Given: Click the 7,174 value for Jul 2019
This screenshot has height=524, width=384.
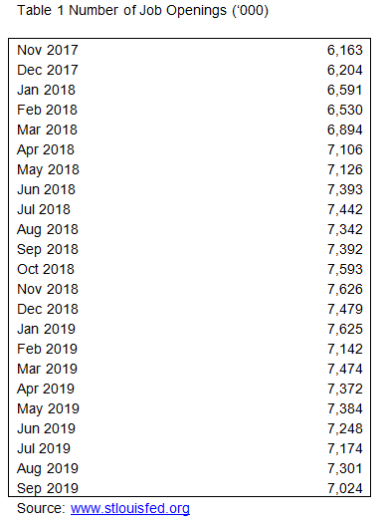Looking at the screenshot, I should [344, 449].
